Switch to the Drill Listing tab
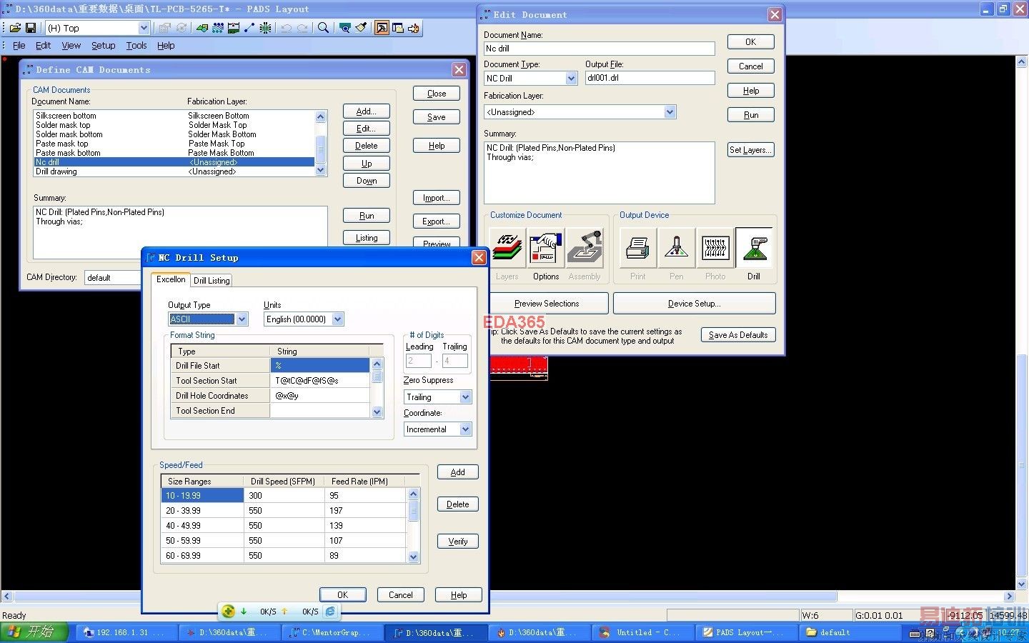 point(212,281)
